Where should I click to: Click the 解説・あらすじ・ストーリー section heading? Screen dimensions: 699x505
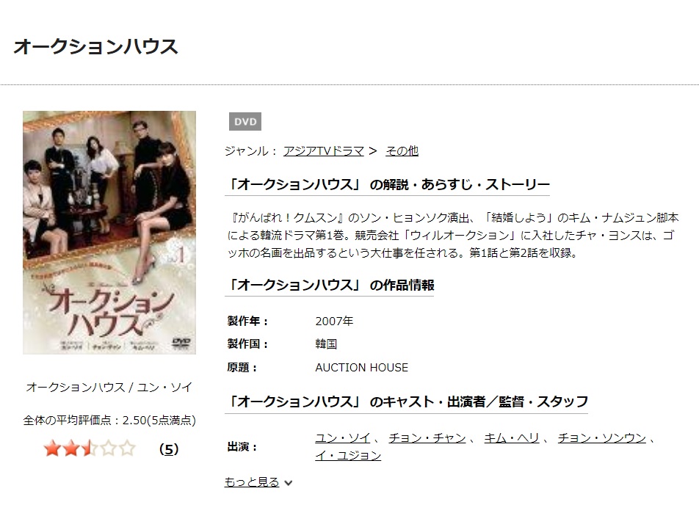coord(387,184)
